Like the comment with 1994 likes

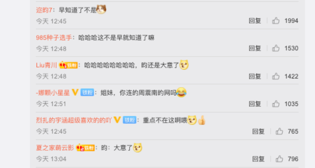(276, 21)
